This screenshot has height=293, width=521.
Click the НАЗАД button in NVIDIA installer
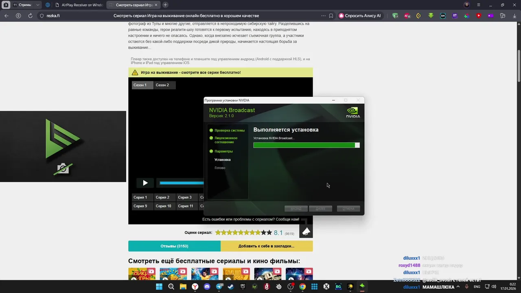[296, 209]
